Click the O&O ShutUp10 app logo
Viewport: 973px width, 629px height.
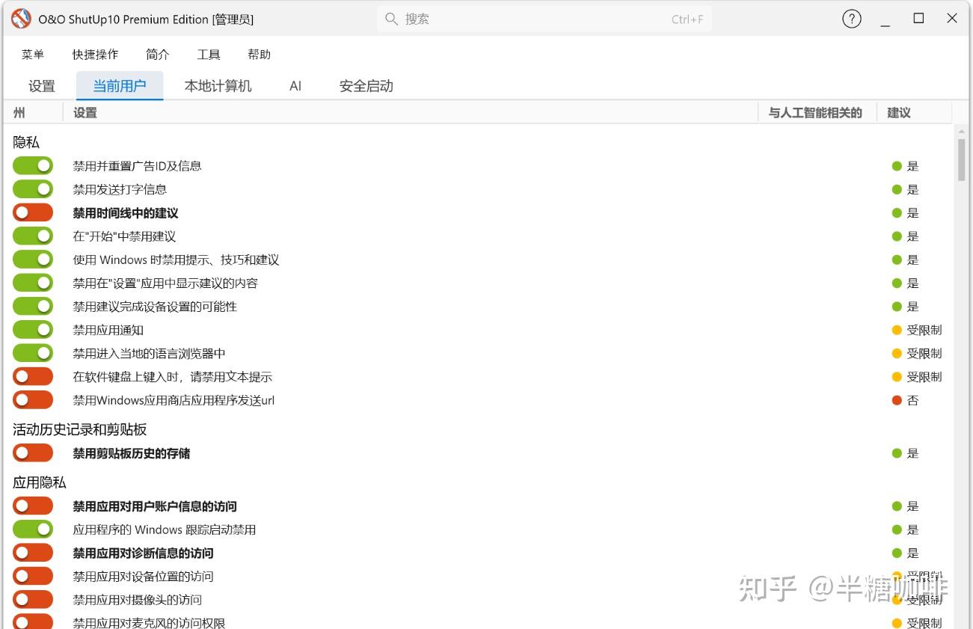click(21, 19)
